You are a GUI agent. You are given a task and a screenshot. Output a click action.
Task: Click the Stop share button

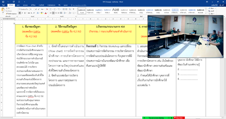pyautogui.click(x=179, y=118)
